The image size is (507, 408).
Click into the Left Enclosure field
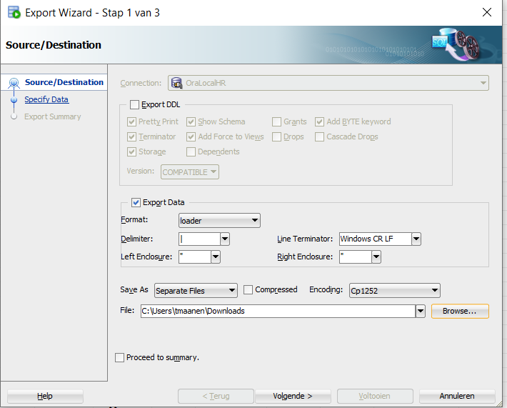point(195,257)
